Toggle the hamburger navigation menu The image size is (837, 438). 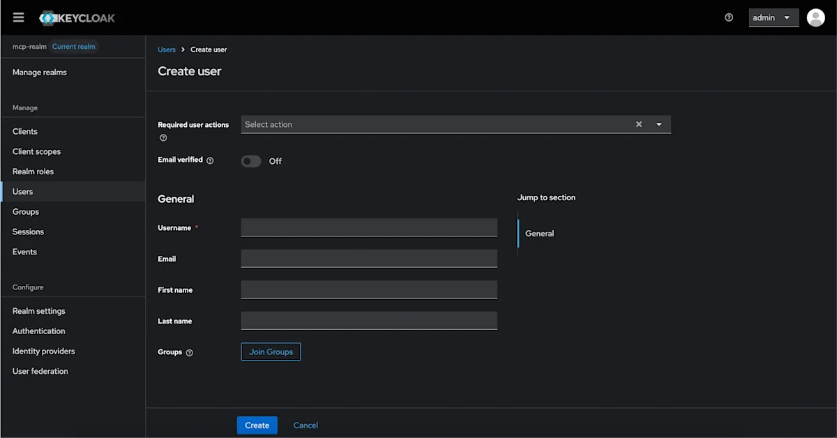[18, 17]
